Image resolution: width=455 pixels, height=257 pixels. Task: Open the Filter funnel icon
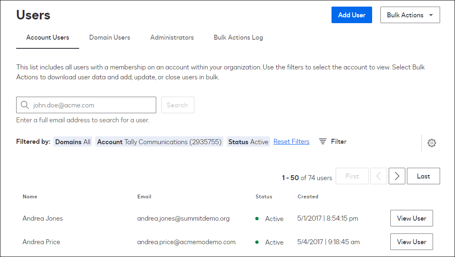point(323,141)
